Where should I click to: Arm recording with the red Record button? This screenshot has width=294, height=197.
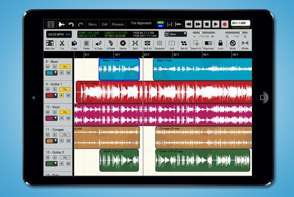point(225,24)
